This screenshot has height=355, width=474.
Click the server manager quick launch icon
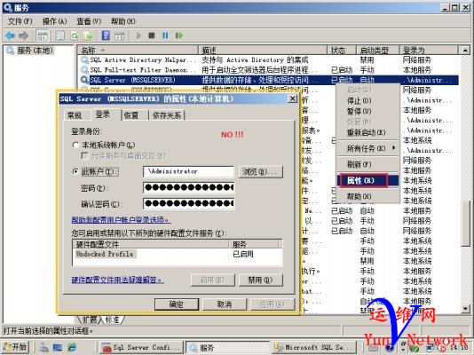43,347
